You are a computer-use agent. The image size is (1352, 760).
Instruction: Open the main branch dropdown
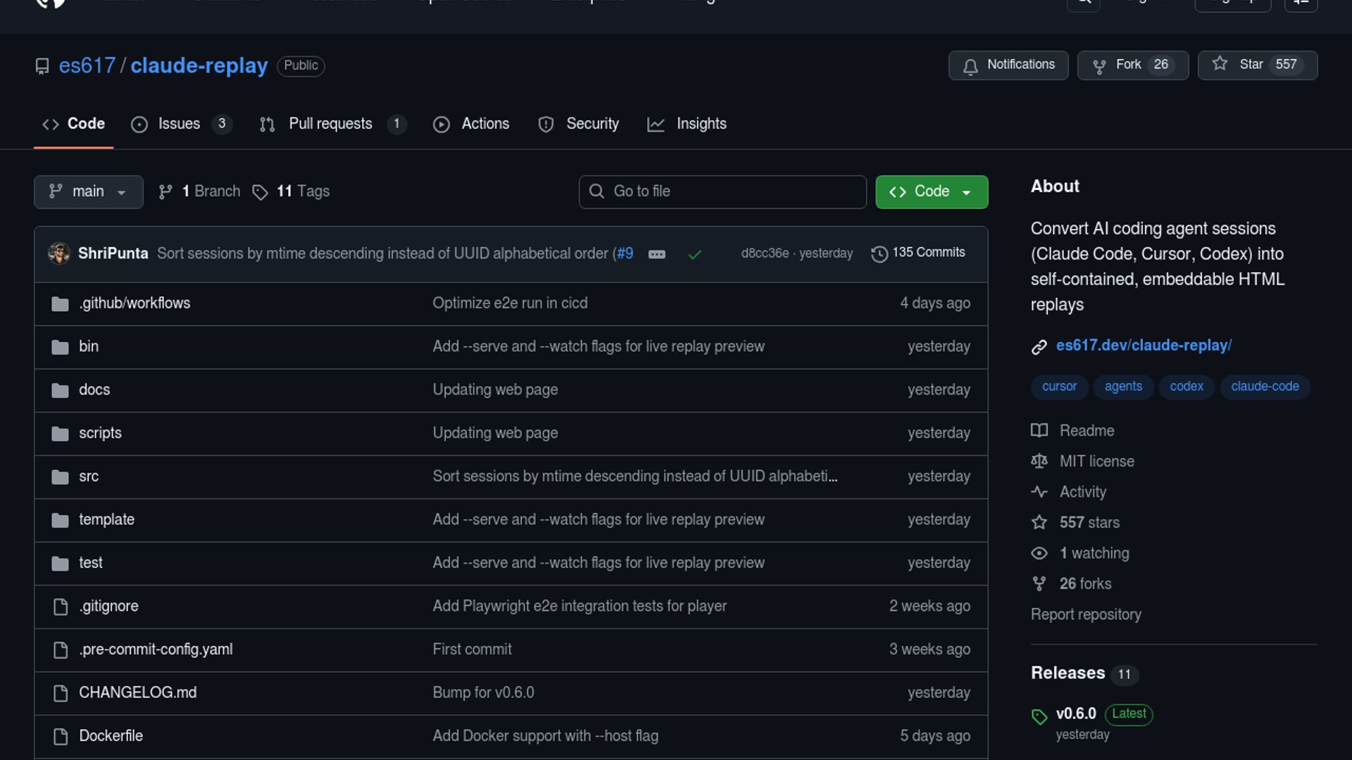click(88, 191)
